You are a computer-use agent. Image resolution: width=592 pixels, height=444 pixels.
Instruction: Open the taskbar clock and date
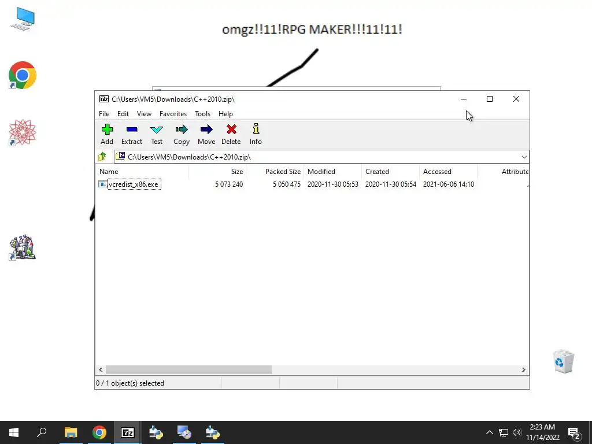point(542,432)
